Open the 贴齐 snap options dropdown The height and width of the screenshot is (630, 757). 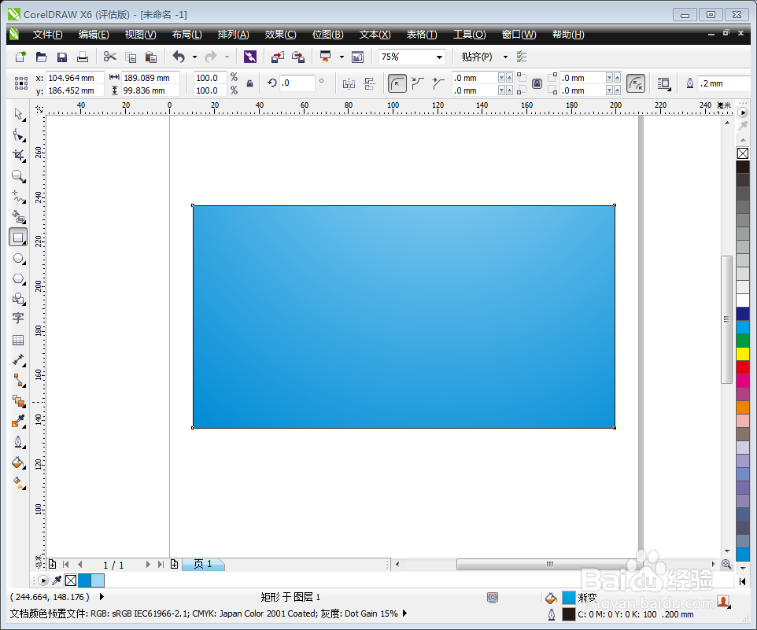[504, 57]
